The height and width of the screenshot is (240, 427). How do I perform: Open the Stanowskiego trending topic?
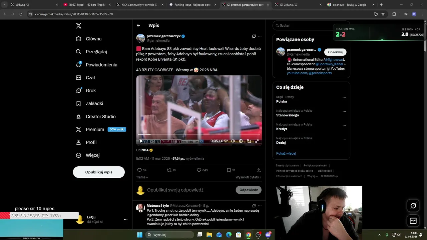pos(287,115)
